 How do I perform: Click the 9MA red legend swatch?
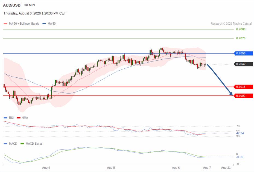[19, 118]
